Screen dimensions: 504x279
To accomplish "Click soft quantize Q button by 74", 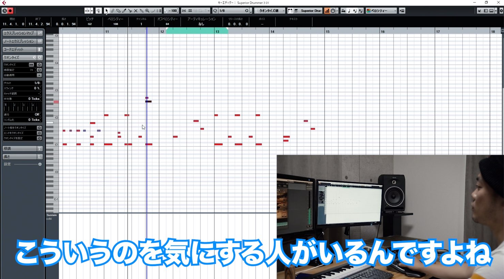I will (x=39, y=70).
